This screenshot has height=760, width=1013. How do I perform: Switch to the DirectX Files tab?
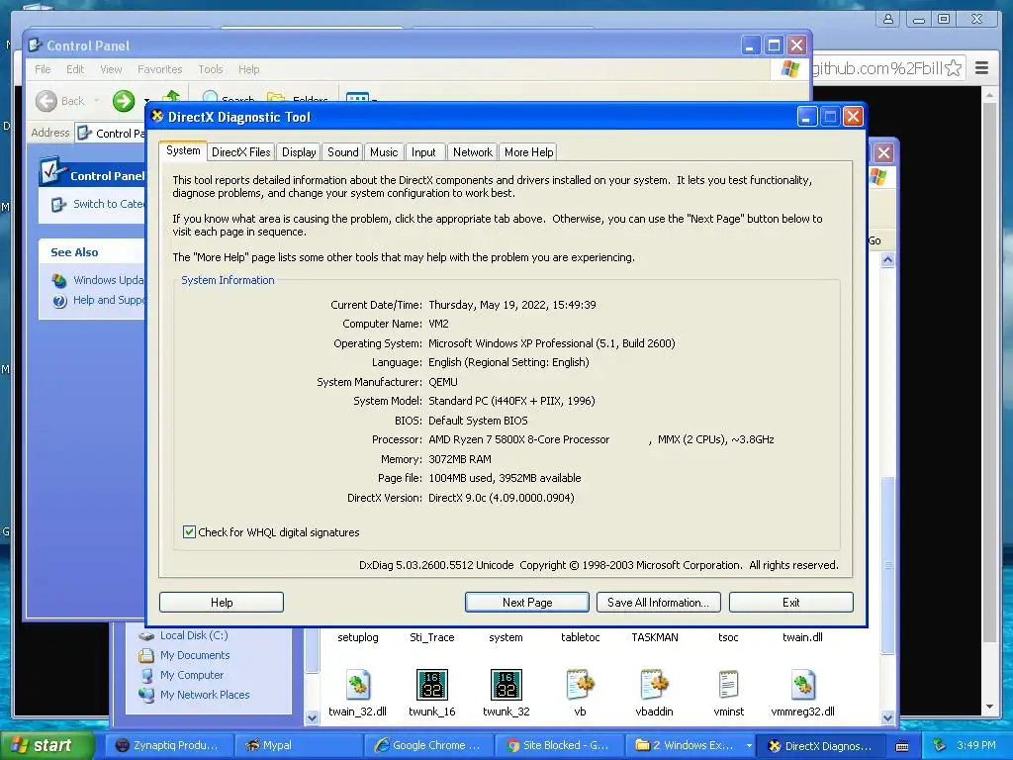click(x=241, y=151)
